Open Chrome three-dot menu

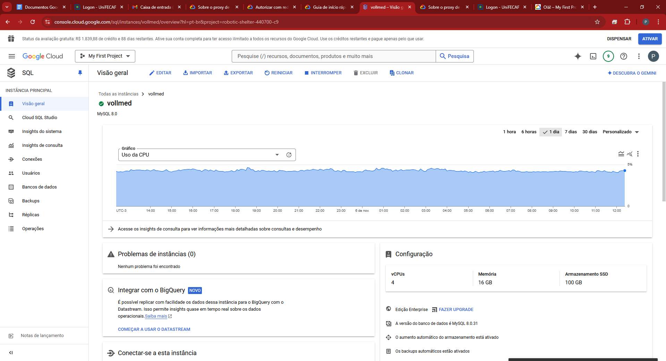(x=658, y=22)
